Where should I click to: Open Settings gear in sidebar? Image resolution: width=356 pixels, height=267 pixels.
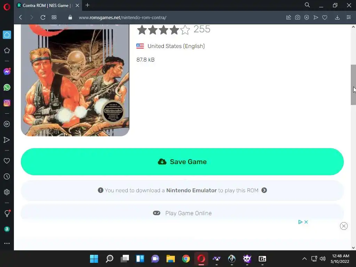7,192
